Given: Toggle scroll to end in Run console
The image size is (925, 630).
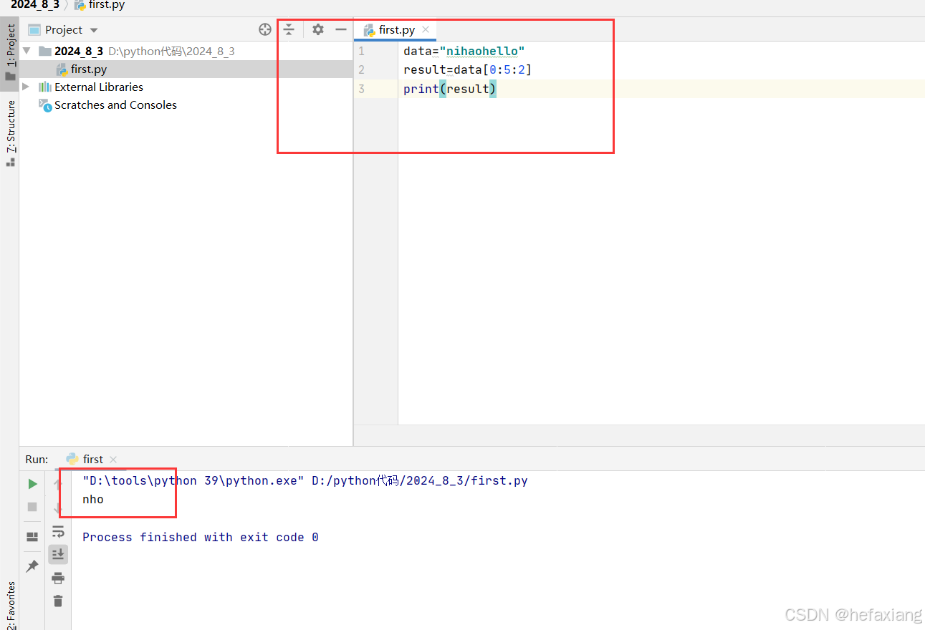Looking at the screenshot, I should click(x=58, y=554).
